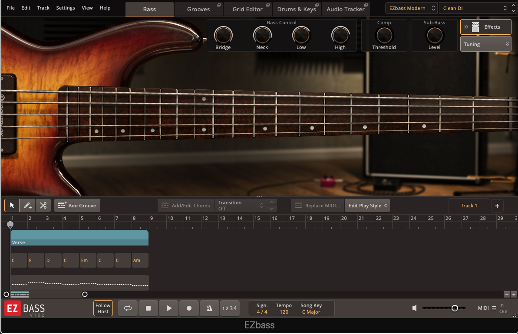Open the EZbass Modern library dropdown
Viewport: 518px width, 334px height.
pos(411,8)
